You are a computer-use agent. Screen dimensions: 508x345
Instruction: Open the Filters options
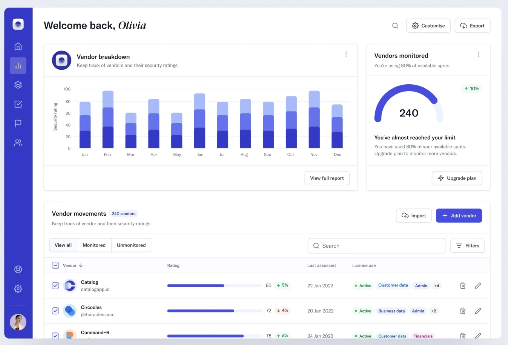[x=467, y=246]
